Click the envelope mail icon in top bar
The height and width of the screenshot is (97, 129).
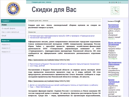(x=113, y=3)
